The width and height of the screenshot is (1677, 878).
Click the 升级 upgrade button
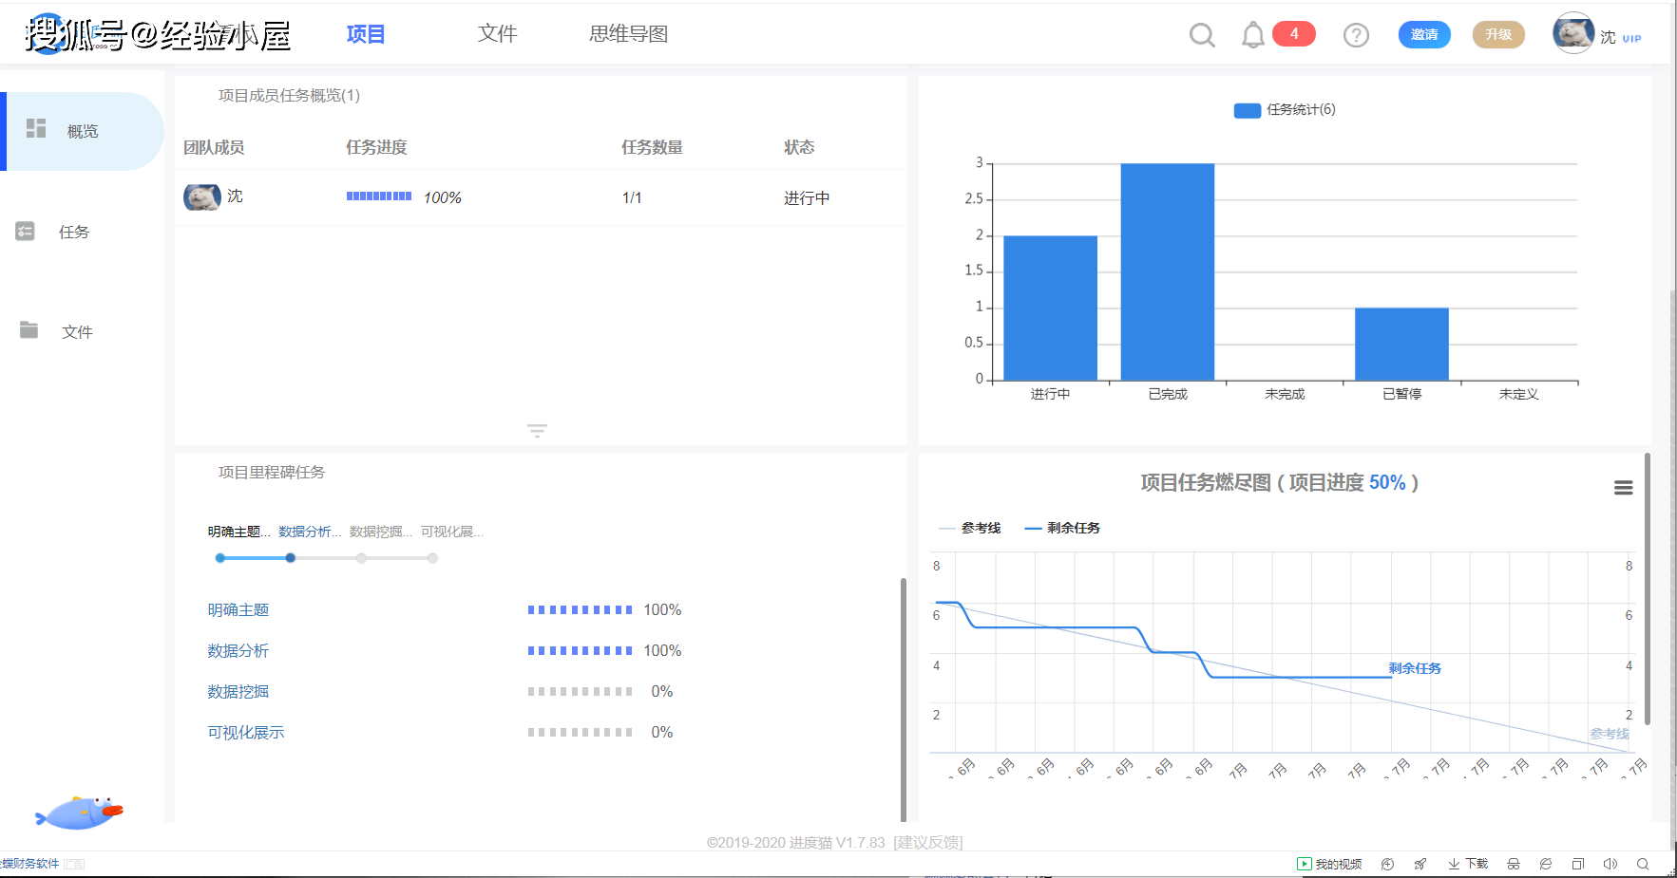point(1497,34)
